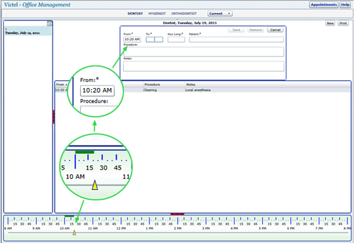Screen dimensions: 354x243
Task: Sort by the From column arrow
Action: (66, 85)
